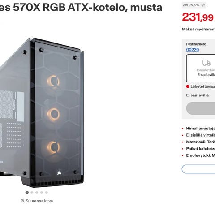215x215 pixels.
Task: Click the greyed-out add to cart button
Action: (201, 108)
